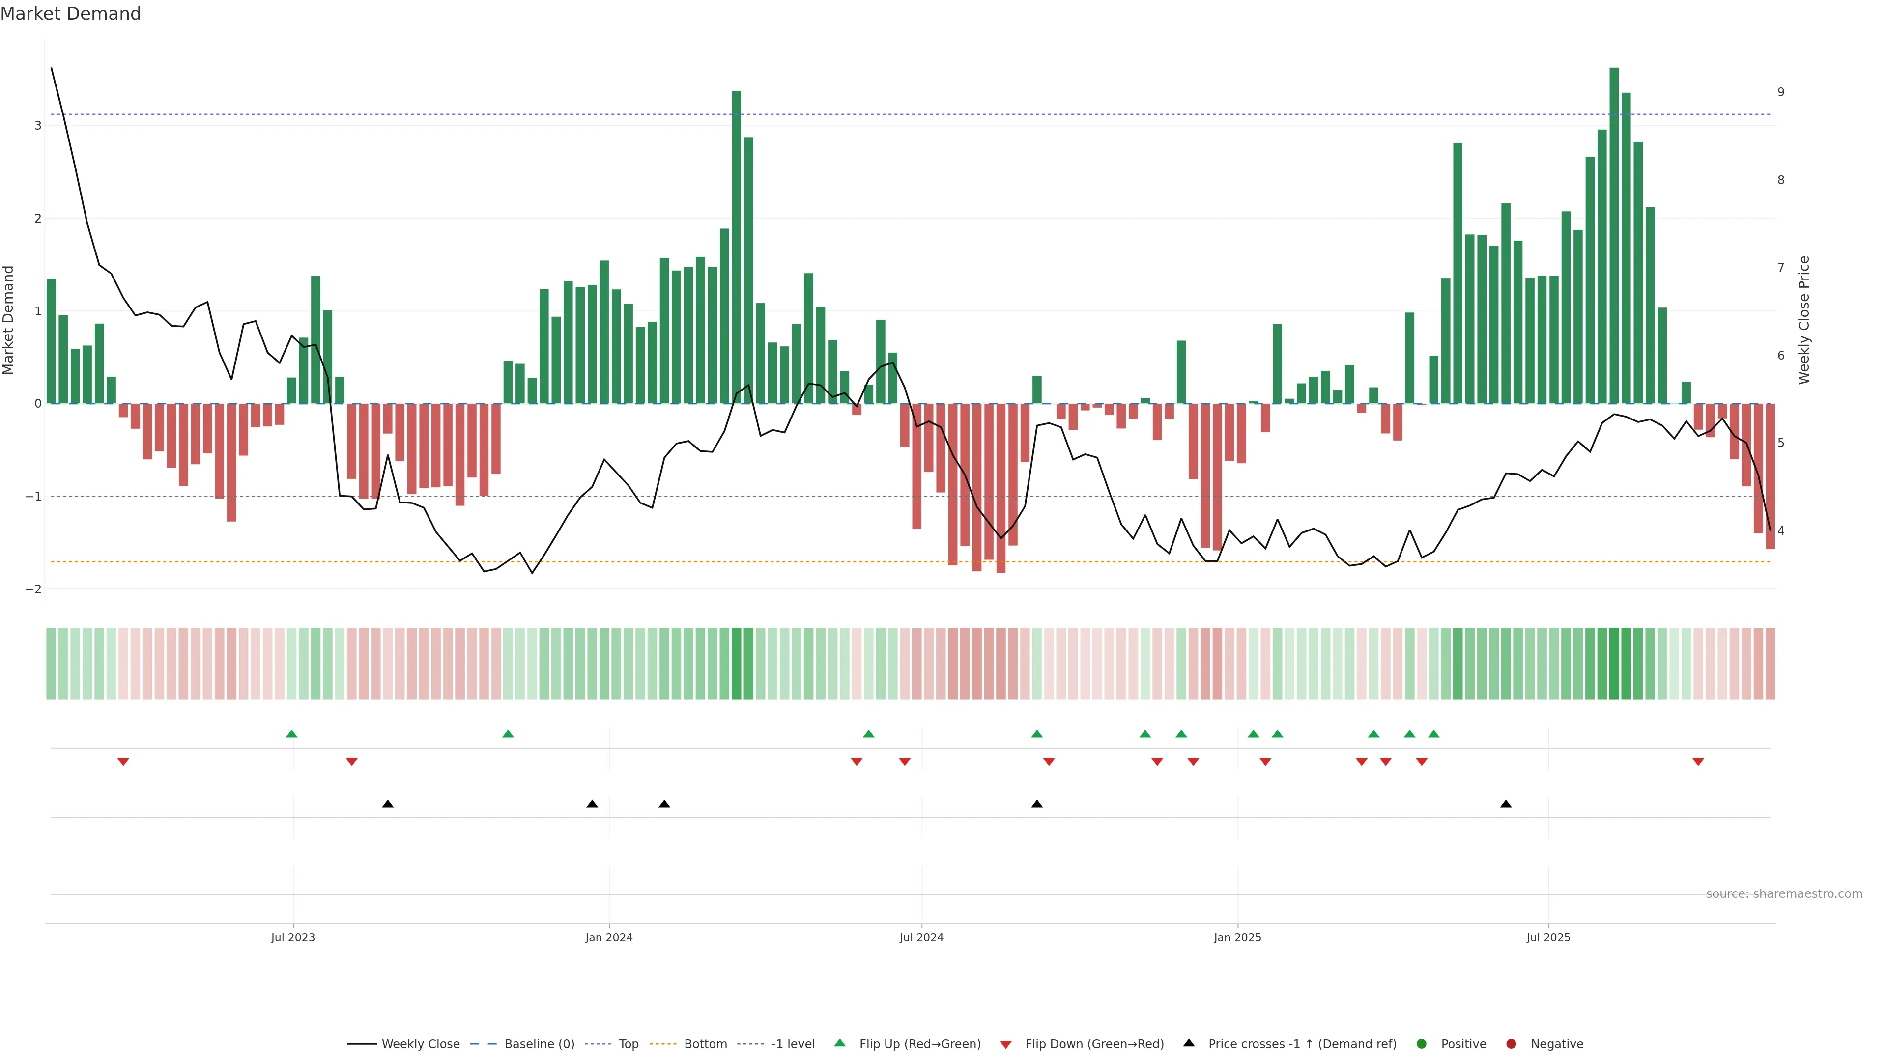Screen dimensions: 1887x1061
Task: Click the tallest green demand bar after Jul 2025
Action: point(1614,234)
